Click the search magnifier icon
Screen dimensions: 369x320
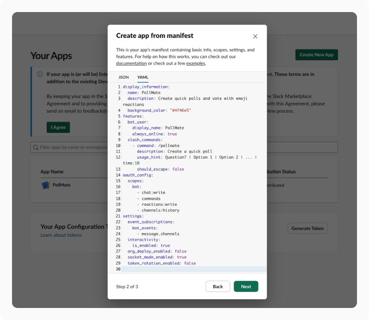(36, 148)
